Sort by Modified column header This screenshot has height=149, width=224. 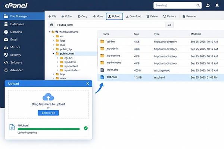point(196,34)
